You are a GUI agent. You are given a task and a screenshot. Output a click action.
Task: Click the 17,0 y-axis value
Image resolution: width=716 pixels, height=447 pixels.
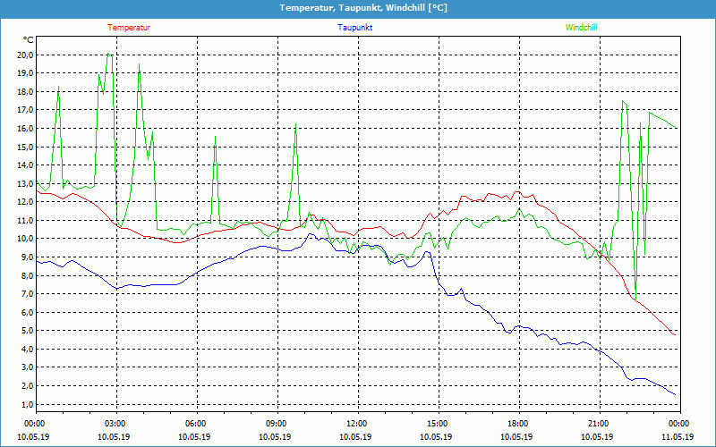pyautogui.click(x=26, y=110)
